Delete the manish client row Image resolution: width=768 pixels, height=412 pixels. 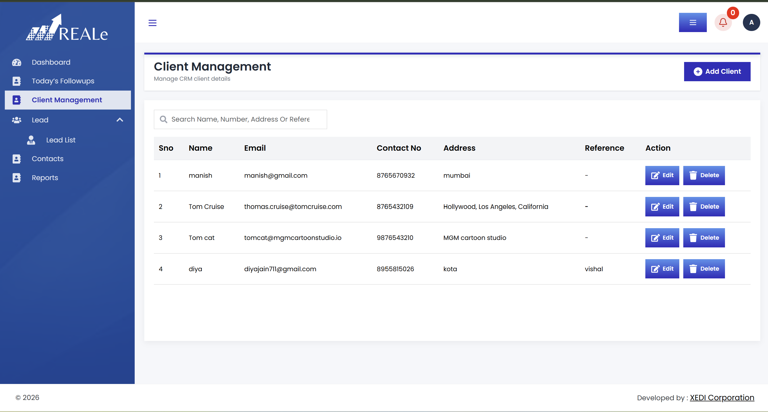[x=704, y=175]
